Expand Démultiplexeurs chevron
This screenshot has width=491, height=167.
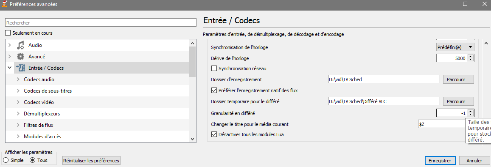pos(18,114)
